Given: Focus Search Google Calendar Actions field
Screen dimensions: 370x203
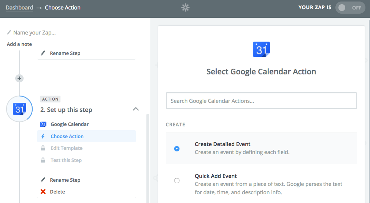Looking at the screenshot, I should [x=261, y=101].
